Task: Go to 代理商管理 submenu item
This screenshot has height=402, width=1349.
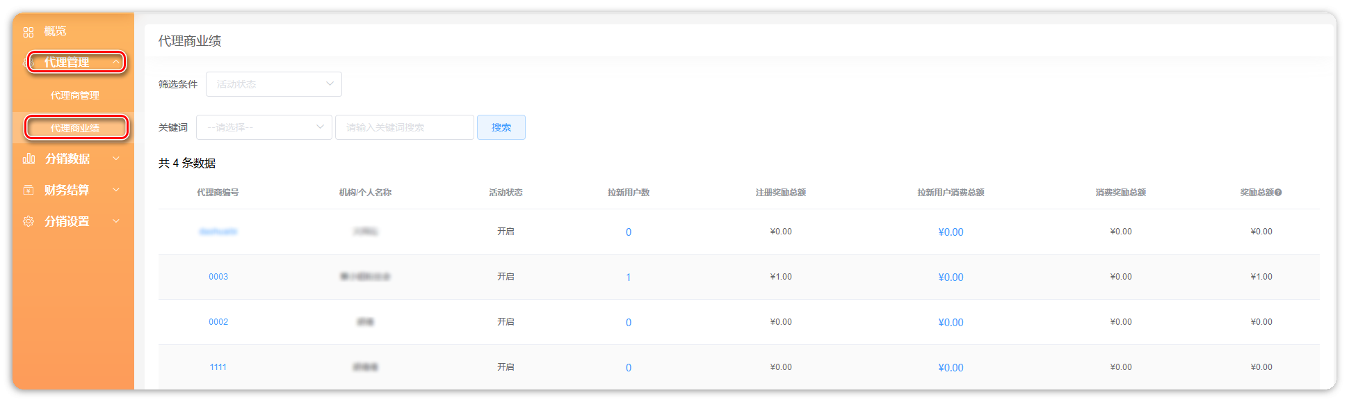Action: coord(75,95)
